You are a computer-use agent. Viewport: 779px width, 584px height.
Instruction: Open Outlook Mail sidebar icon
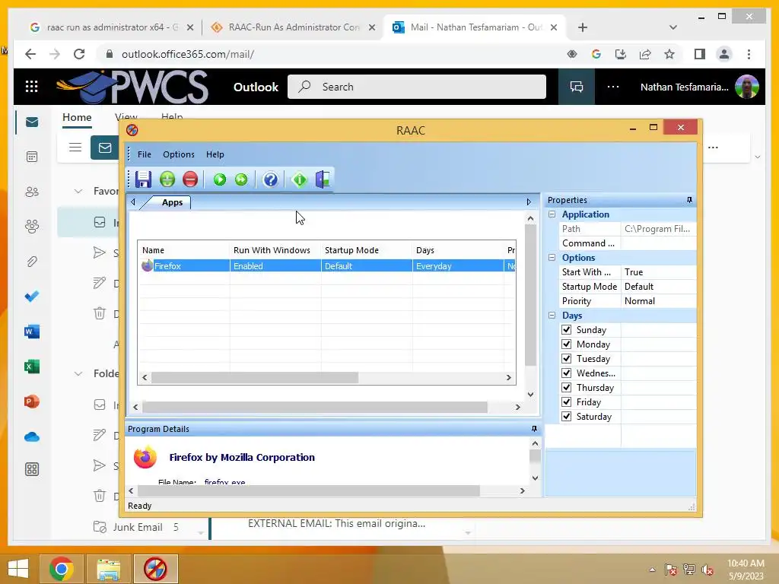click(x=32, y=122)
